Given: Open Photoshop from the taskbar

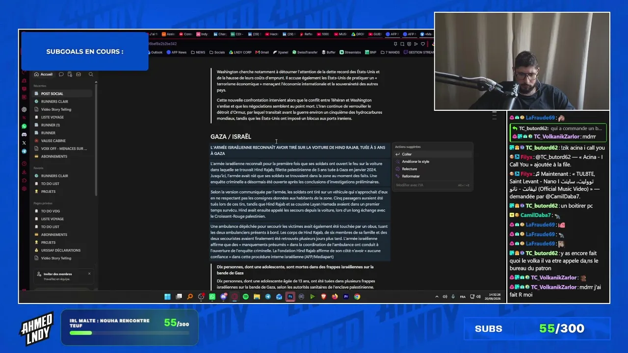Looking at the screenshot, I should click(x=290, y=297).
